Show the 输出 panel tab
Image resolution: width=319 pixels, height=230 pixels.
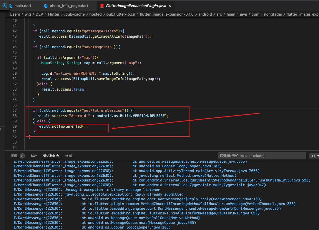coord(34,156)
